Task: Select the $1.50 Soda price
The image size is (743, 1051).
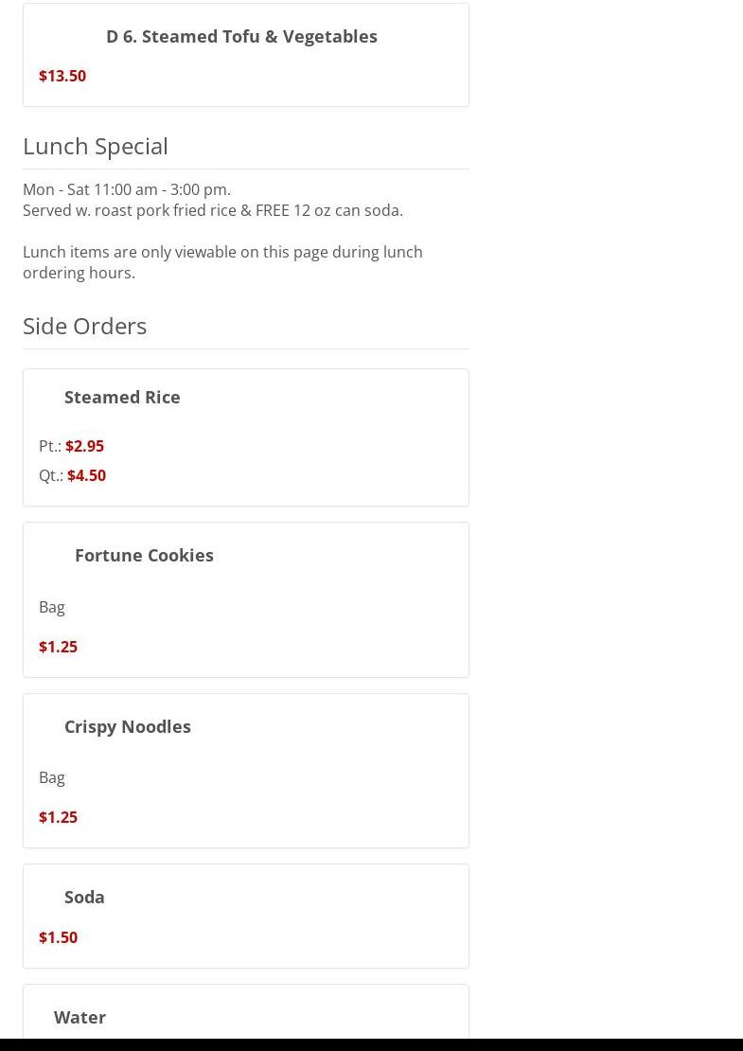Action: click(59, 937)
